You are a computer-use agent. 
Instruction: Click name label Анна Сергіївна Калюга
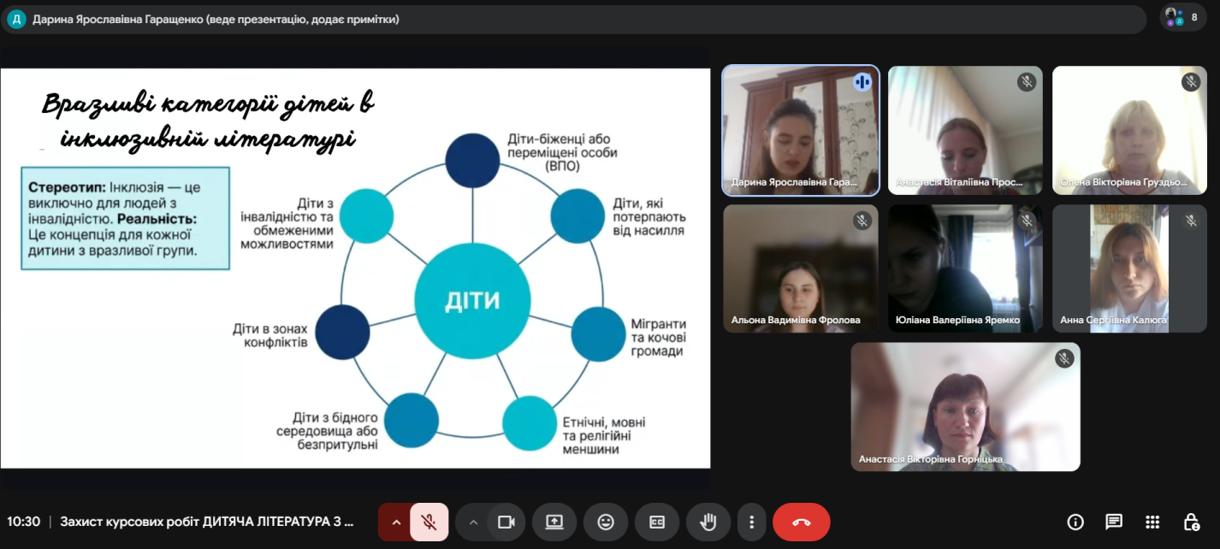1113,320
